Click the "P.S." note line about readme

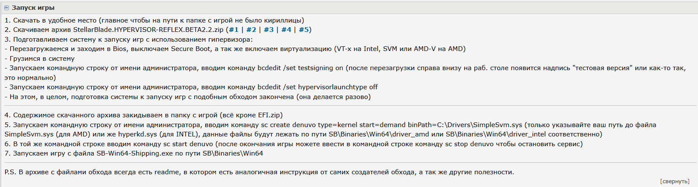pos(259,172)
